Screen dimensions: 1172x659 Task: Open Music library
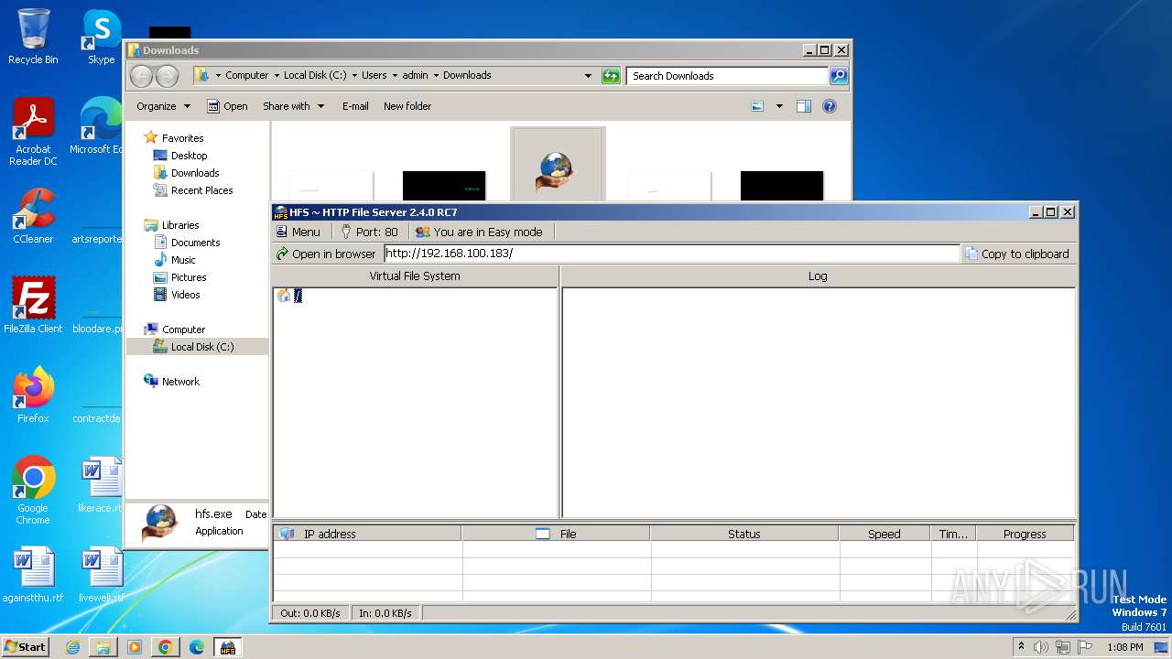(x=183, y=260)
